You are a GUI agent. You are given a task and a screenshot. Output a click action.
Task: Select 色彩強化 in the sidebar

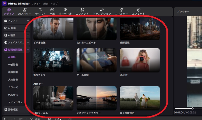coord(13,95)
